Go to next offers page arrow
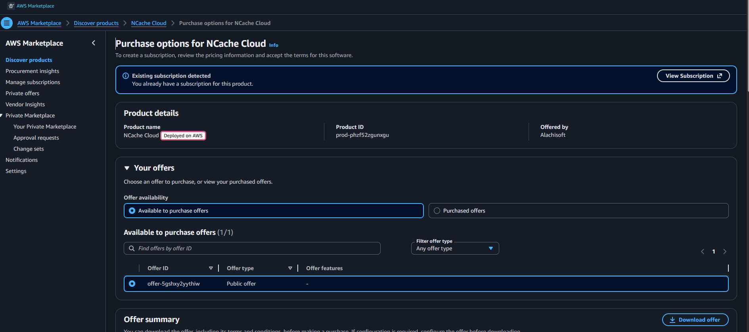The width and height of the screenshot is (749, 332). tap(725, 251)
